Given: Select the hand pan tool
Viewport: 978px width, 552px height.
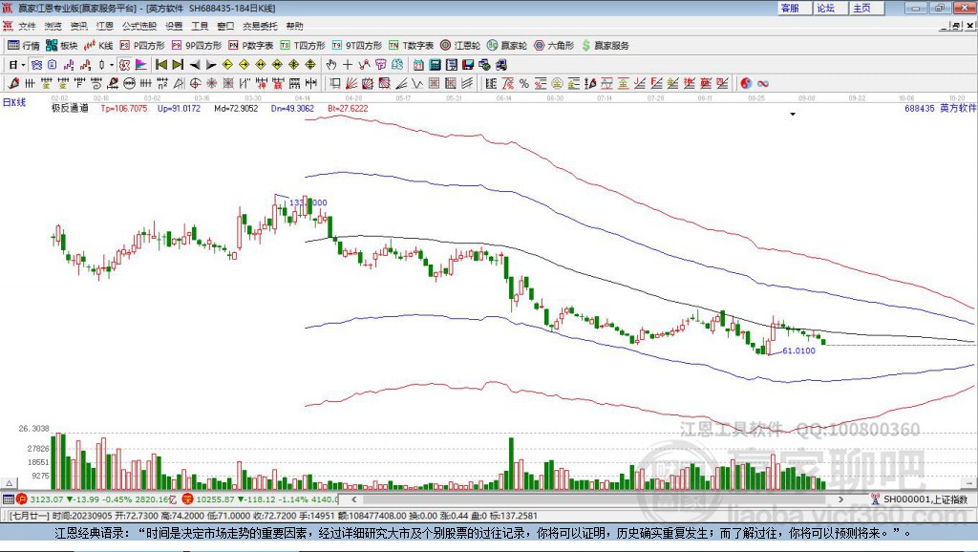Looking at the screenshot, I should pyautogui.click(x=331, y=65).
